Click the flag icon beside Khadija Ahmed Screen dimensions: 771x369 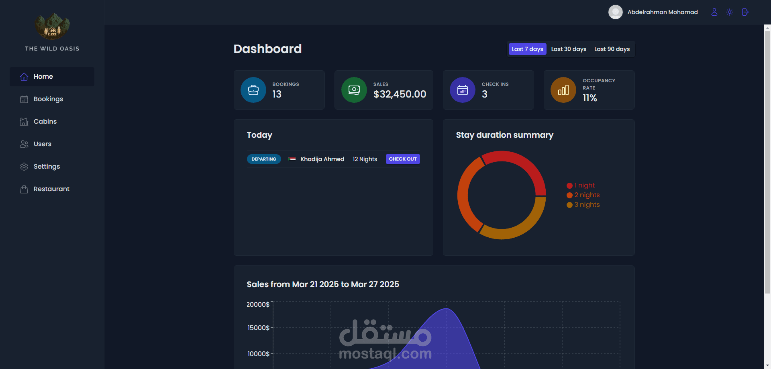coord(292,159)
